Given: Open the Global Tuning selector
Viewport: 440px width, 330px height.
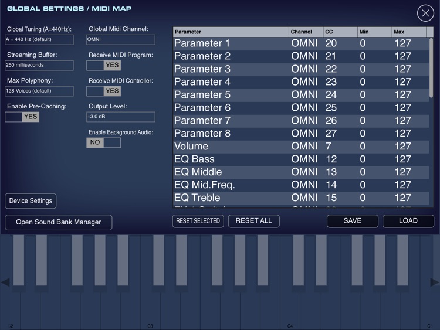Looking at the screenshot, I should (39, 39).
